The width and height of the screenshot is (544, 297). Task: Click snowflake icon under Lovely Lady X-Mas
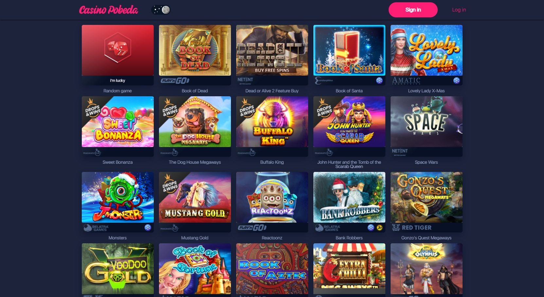457,81
